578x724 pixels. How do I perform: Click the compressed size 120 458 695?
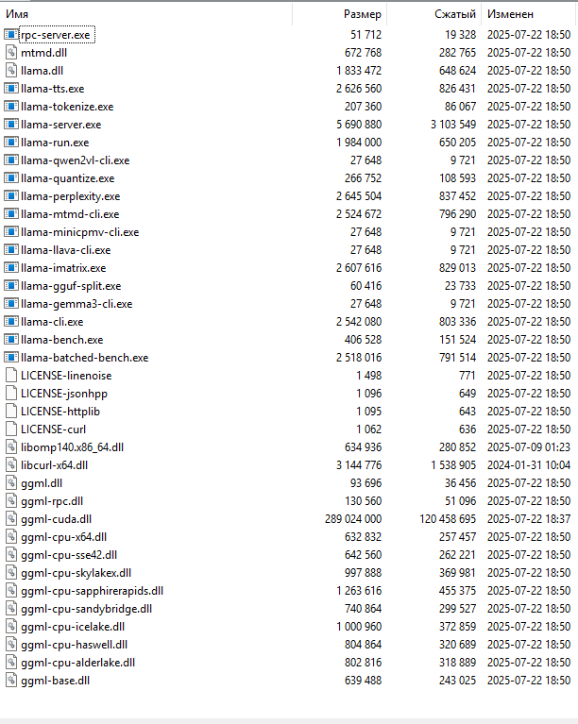click(448, 519)
